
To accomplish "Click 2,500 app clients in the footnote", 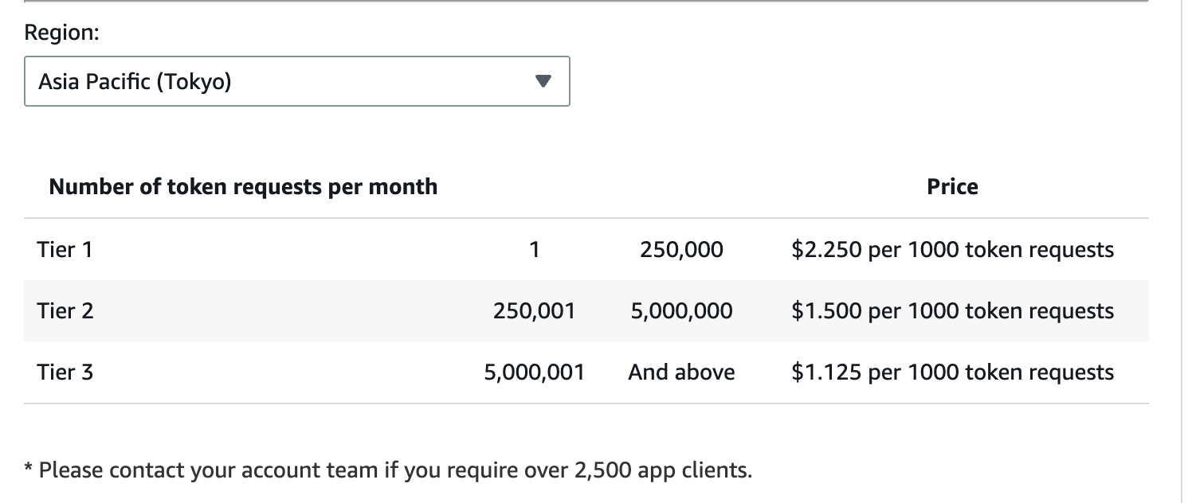I will pos(661,470).
